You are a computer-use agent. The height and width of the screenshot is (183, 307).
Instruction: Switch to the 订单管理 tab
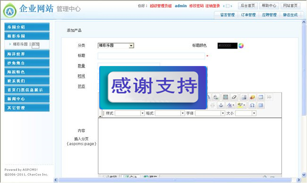248,15
